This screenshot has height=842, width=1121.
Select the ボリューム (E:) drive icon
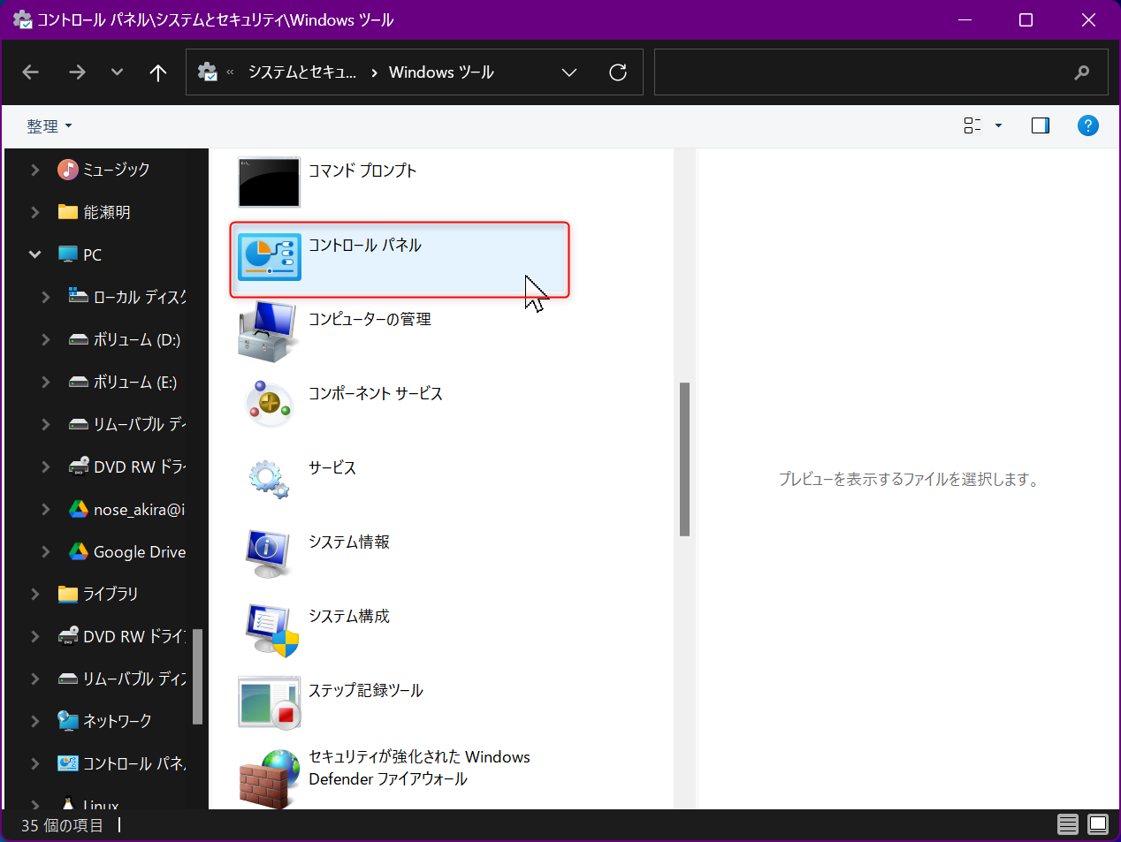(79, 382)
